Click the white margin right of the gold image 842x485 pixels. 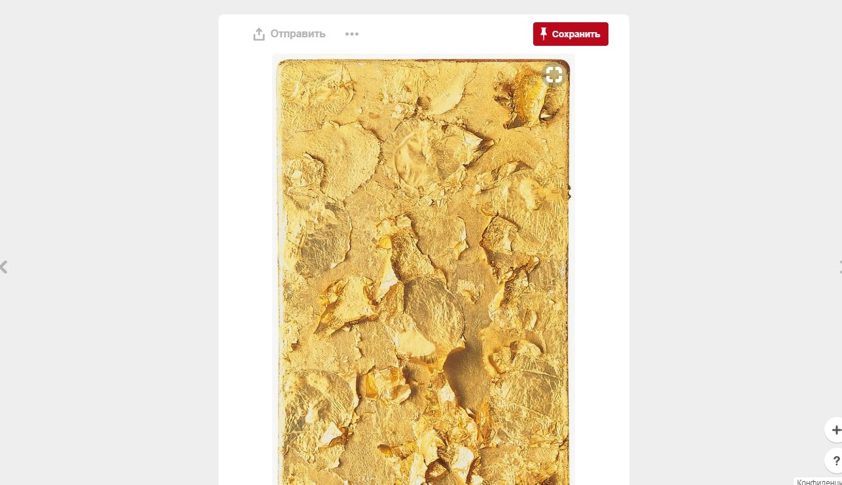[x=602, y=262]
